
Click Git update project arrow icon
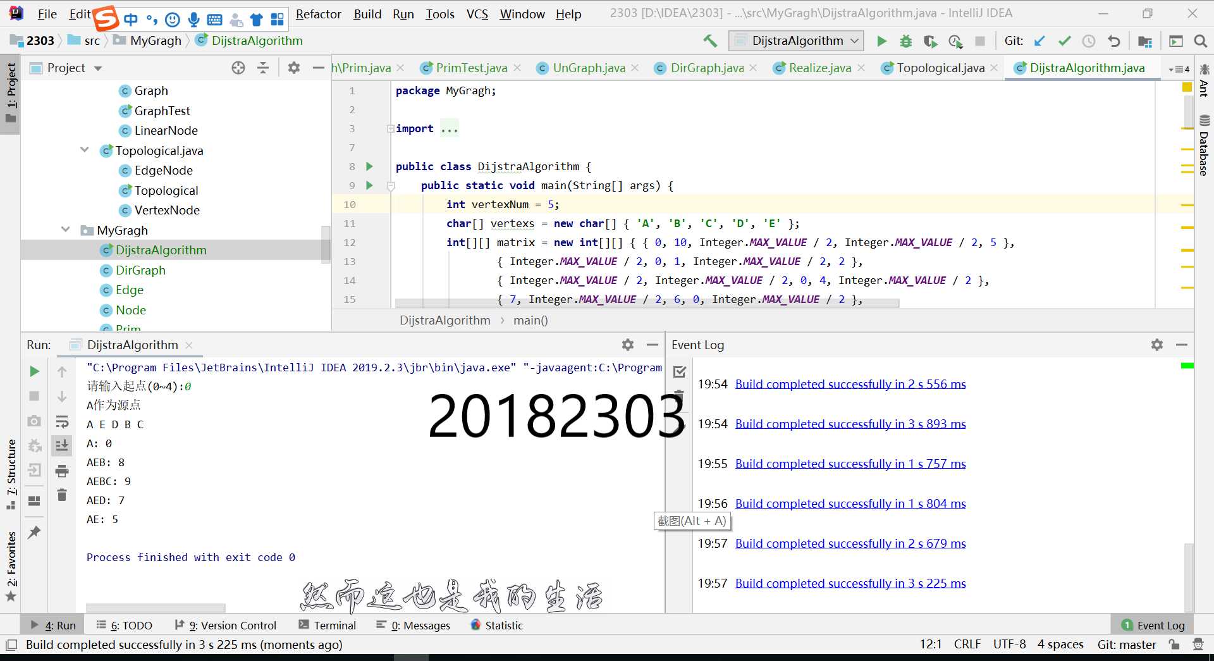pyautogui.click(x=1039, y=41)
